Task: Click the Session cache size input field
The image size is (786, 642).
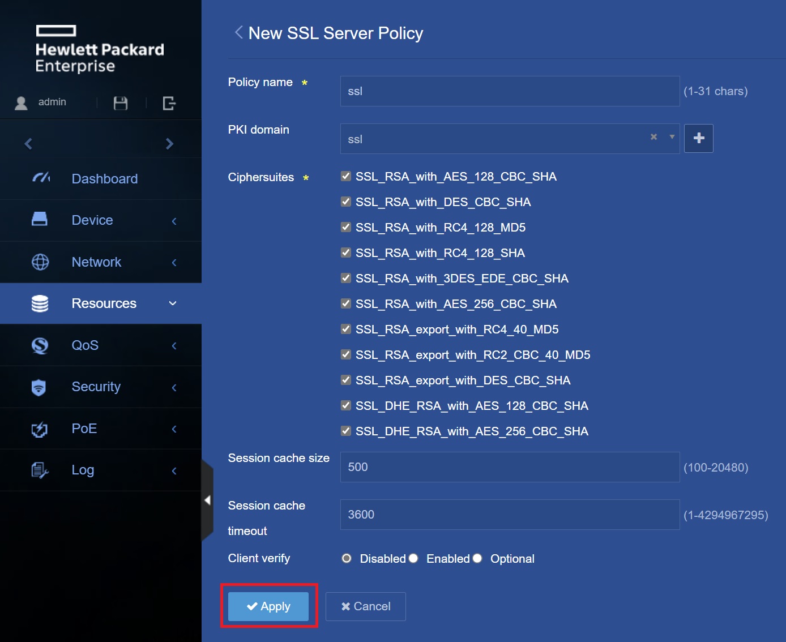Action: coord(509,467)
